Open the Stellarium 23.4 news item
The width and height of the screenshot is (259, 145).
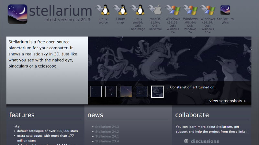(x=107, y=141)
